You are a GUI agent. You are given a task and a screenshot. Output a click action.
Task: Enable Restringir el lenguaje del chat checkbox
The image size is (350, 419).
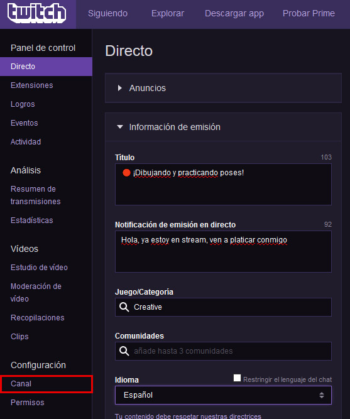click(237, 378)
